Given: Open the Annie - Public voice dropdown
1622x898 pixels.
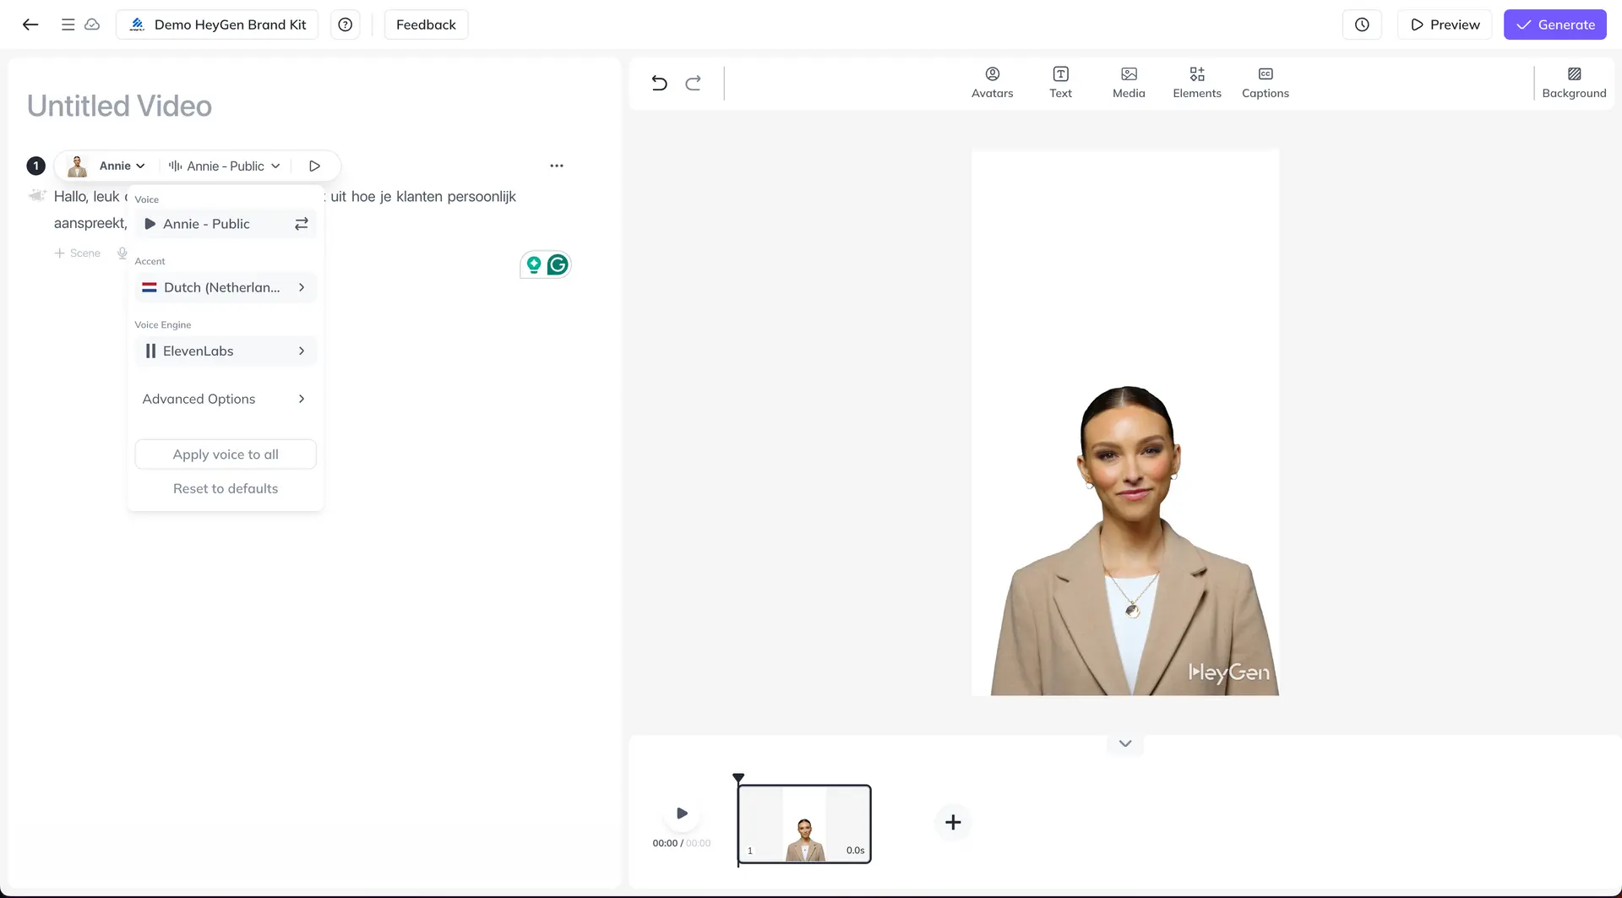Looking at the screenshot, I should pos(224,166).
